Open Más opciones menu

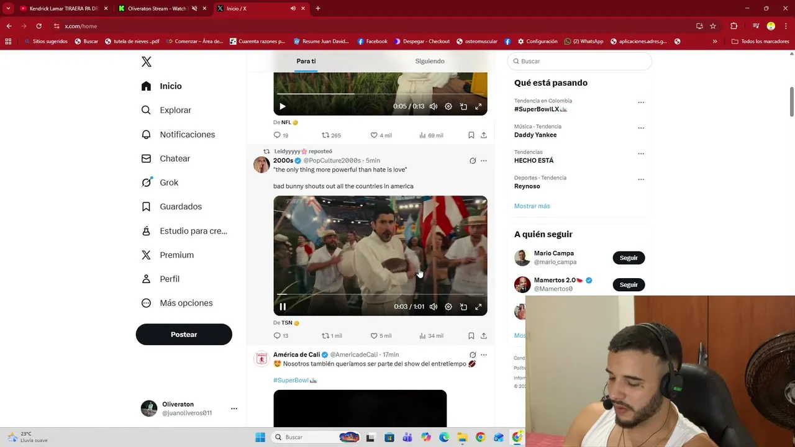coord(176,303)
